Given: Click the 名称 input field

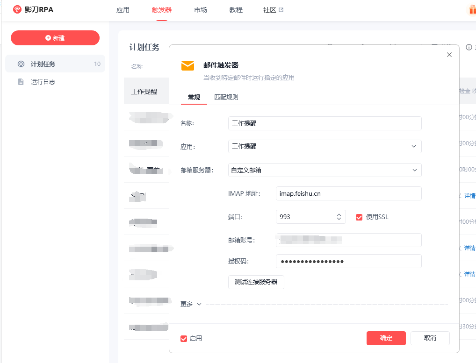Looking at the screenshot, I should coord(325,123).
